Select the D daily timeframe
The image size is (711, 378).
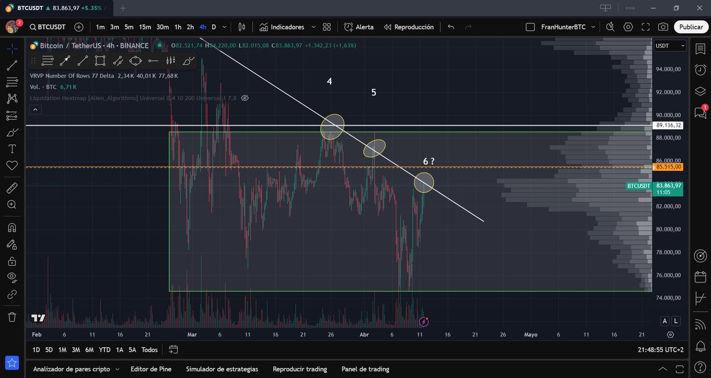point(214,27)
